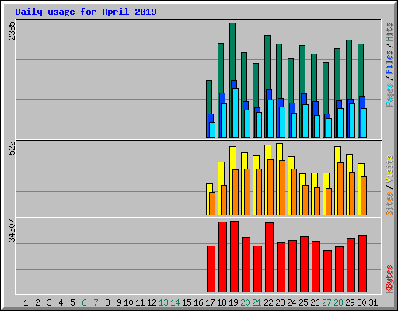
Task: Click day 24 on the x-axis
Action: point(292,302)
